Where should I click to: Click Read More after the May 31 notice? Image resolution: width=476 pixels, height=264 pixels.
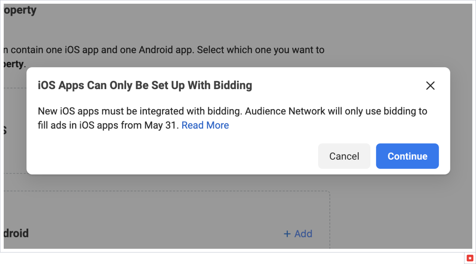tap(205, 125)
